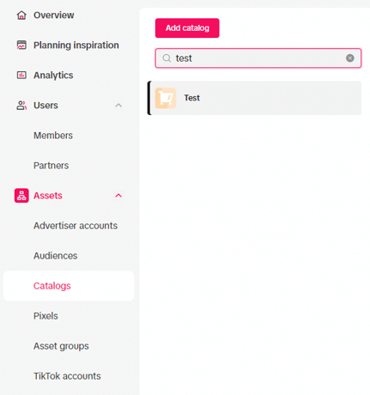Image resolution: width=370 pixels, height=395 pixels.
Task: Select Catalogs in the sidebar
Action: [69, 286]
